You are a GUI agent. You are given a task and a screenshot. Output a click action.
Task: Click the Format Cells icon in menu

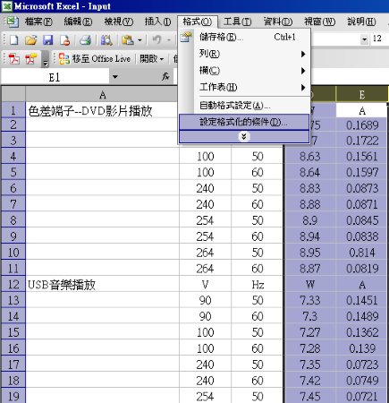pos(186,37)
